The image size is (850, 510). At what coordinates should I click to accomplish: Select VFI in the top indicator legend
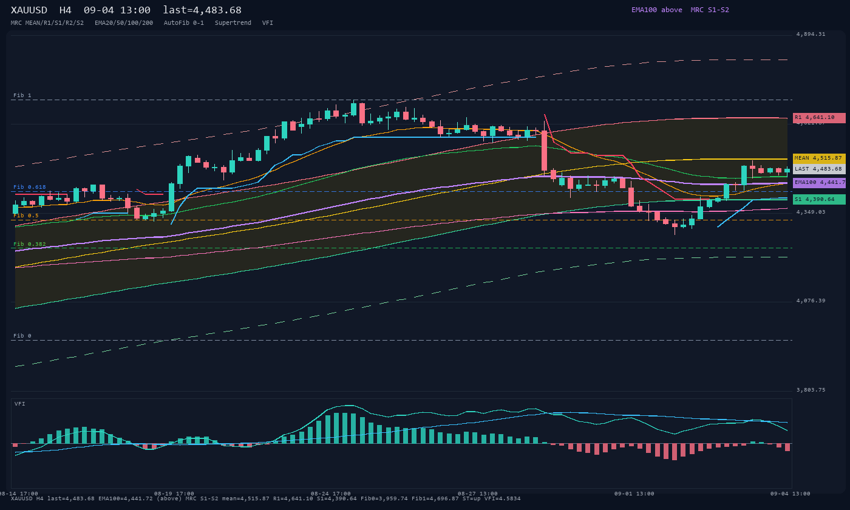(268, 23)
